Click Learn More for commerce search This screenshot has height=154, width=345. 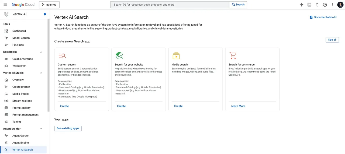coord(238,106)
